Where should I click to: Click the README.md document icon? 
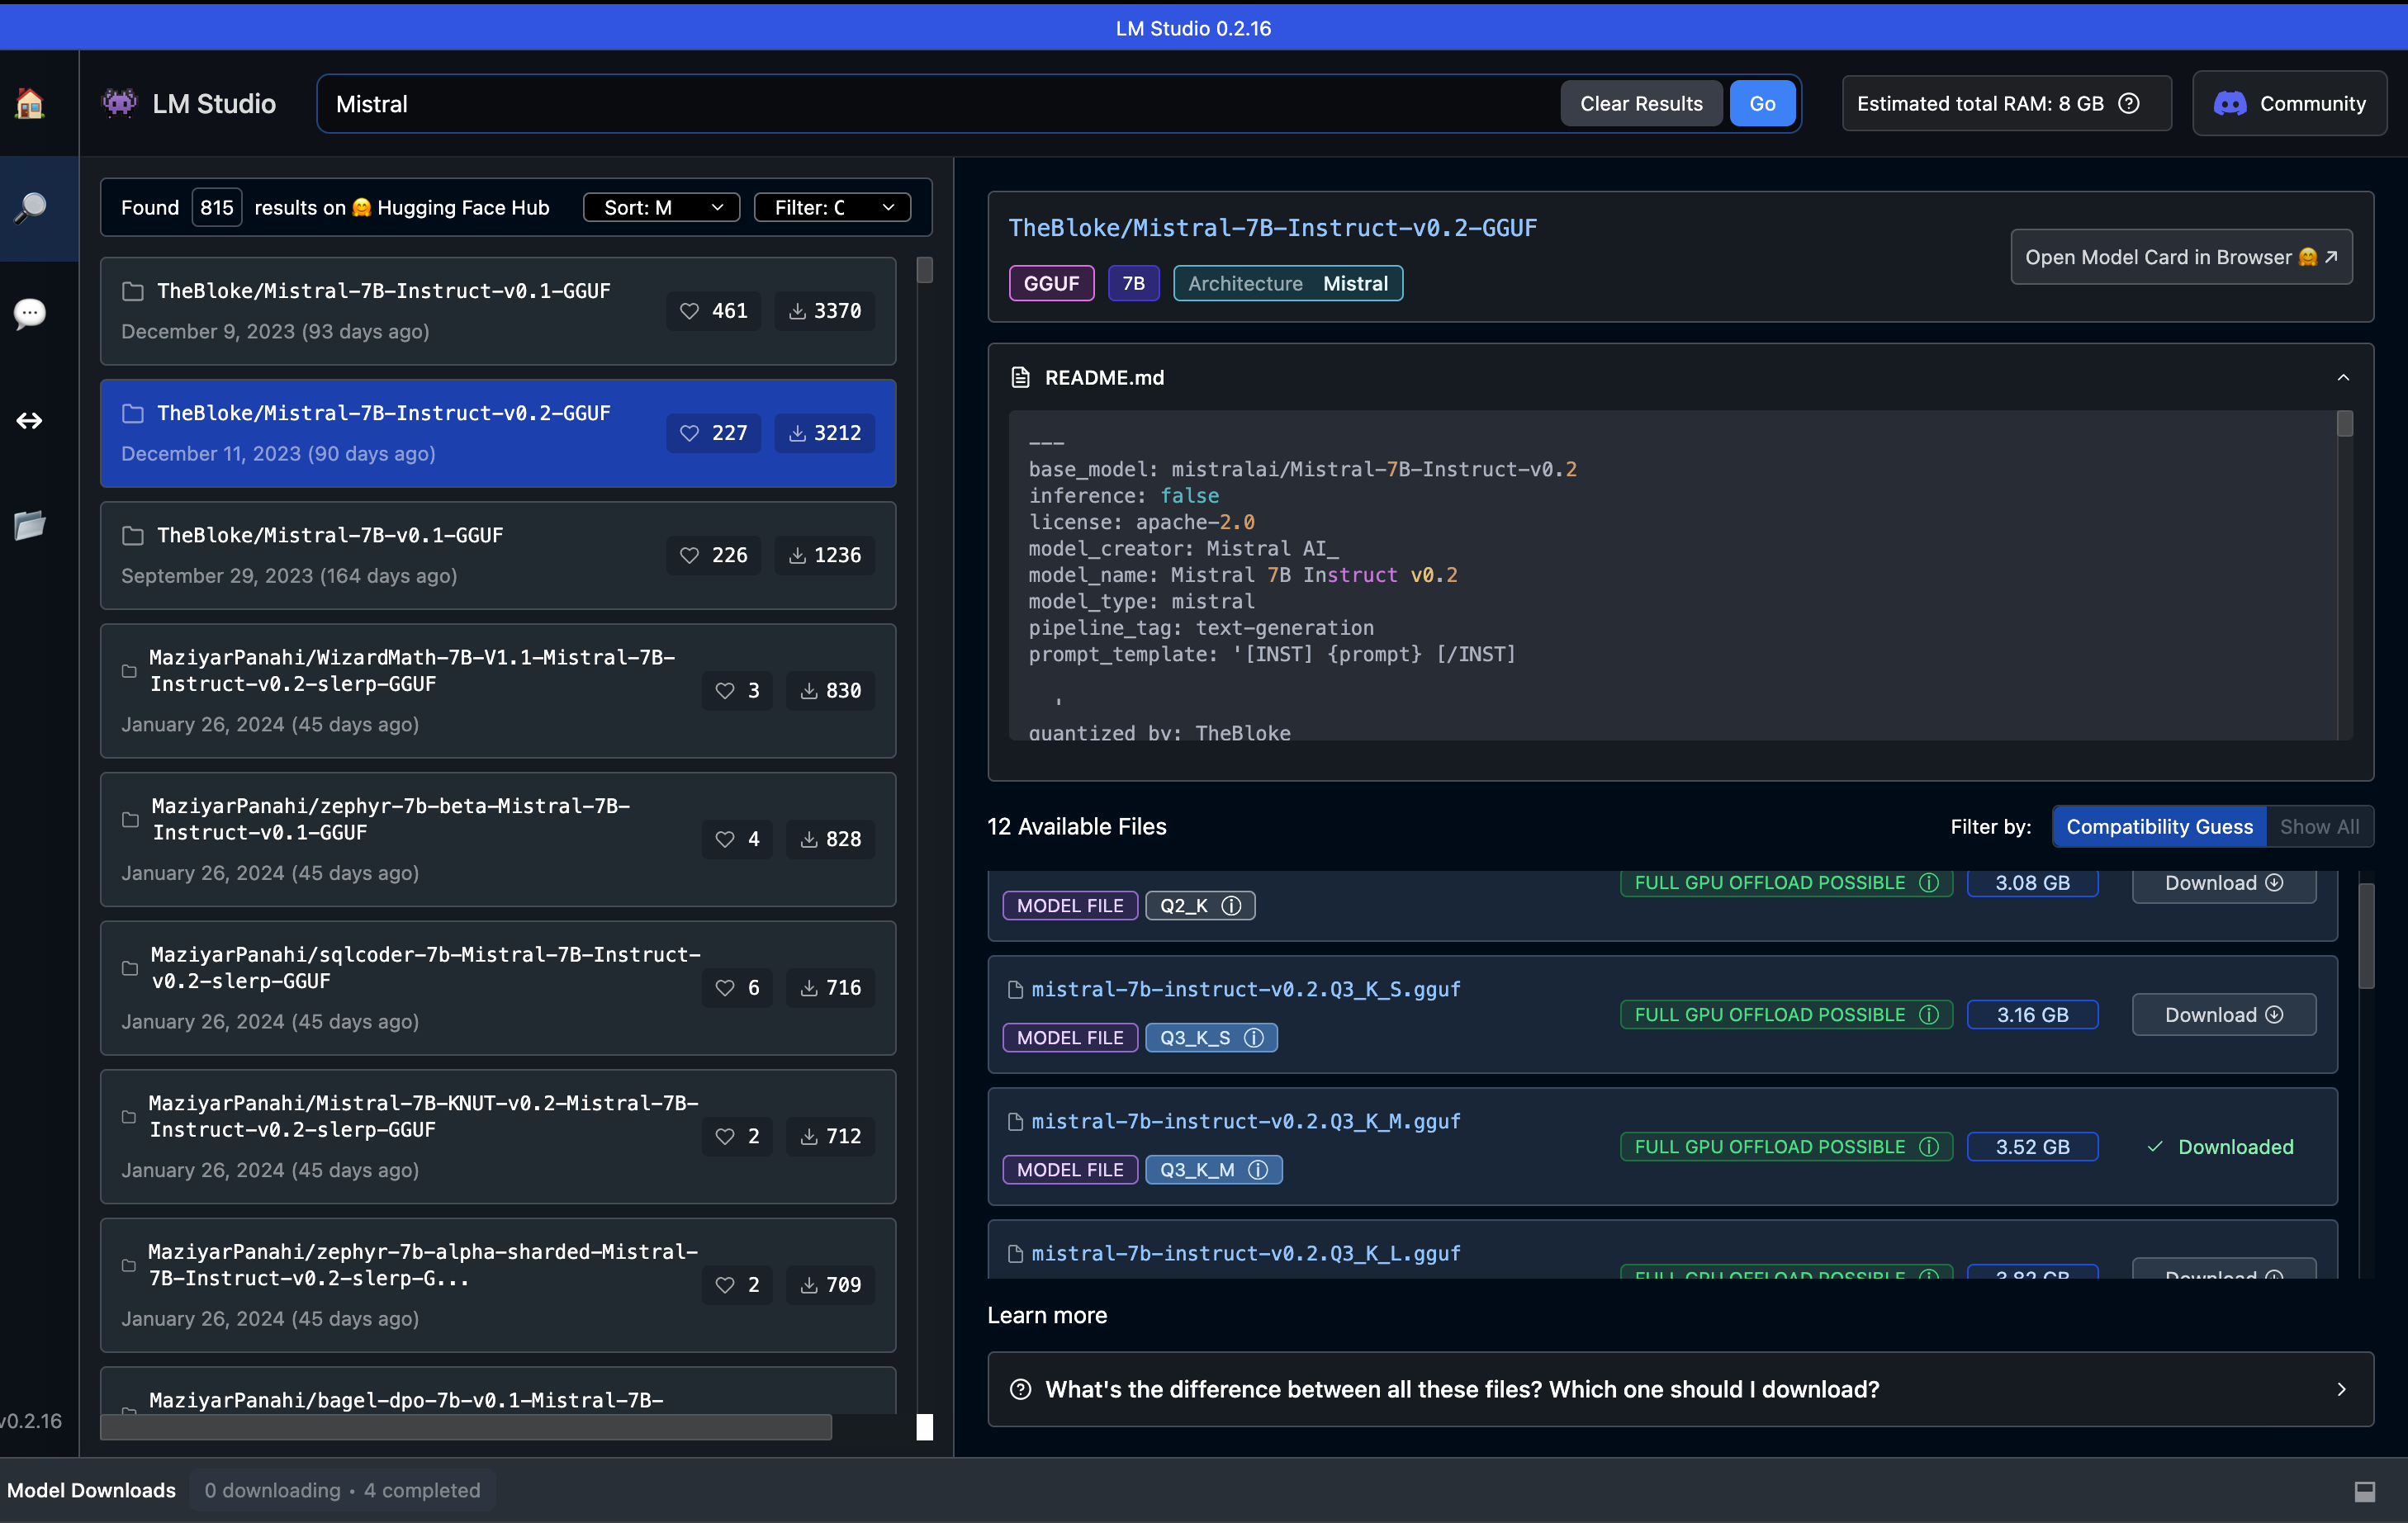click(1020, 378)
